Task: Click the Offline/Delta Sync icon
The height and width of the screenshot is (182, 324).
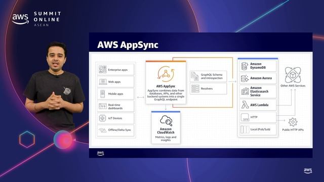Action: click(x=102, y=130)
